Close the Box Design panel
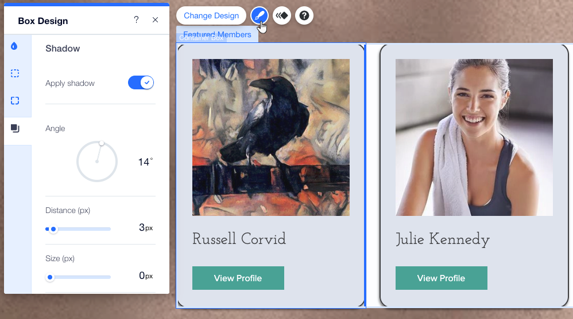The image size is (573, 319). (x=156, y=20)
